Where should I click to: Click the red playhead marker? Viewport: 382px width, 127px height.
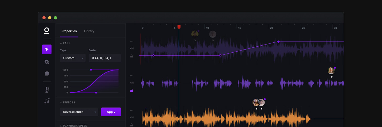pyautogui.click(x=179, y=27)
